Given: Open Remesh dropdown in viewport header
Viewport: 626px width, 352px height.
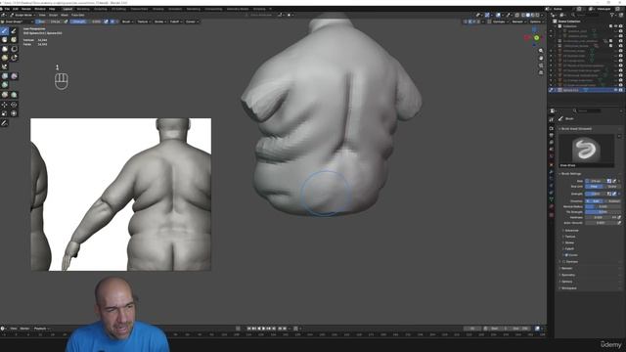Looking at the screenshot, I should pos(518,22).
